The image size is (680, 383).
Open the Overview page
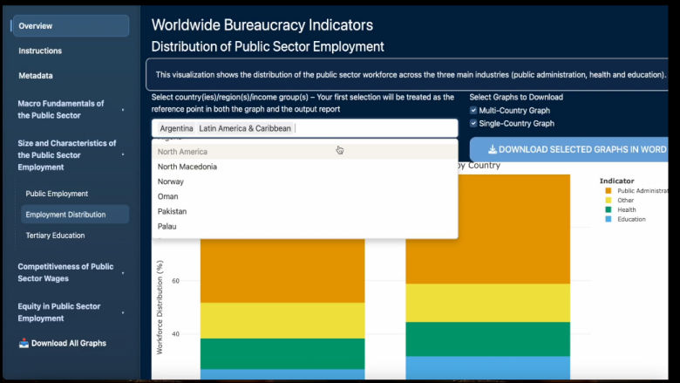tap(70, 26)
